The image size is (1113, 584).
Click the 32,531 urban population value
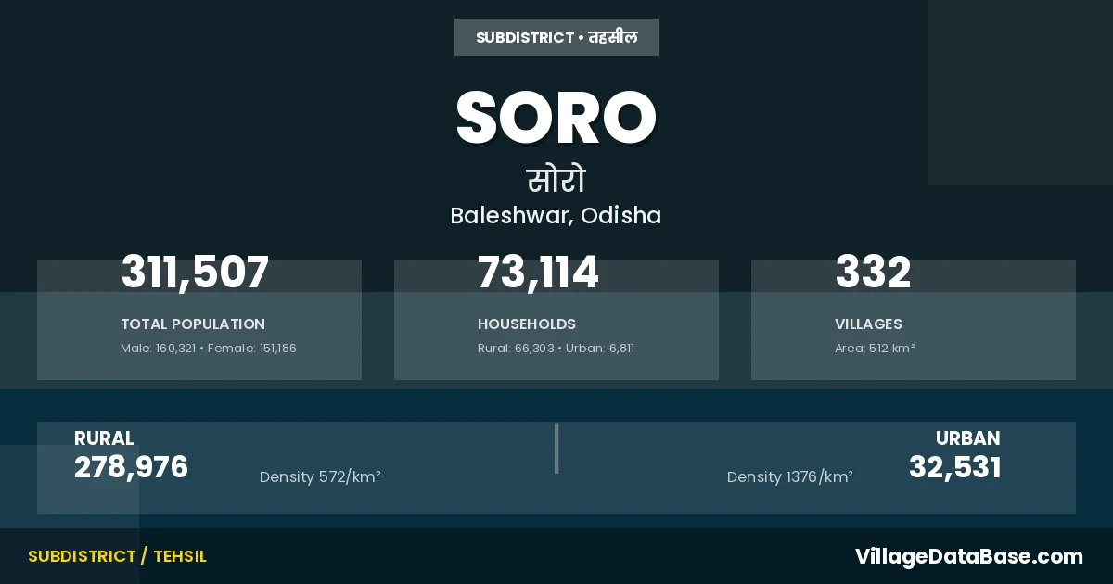tap(955, 467)
